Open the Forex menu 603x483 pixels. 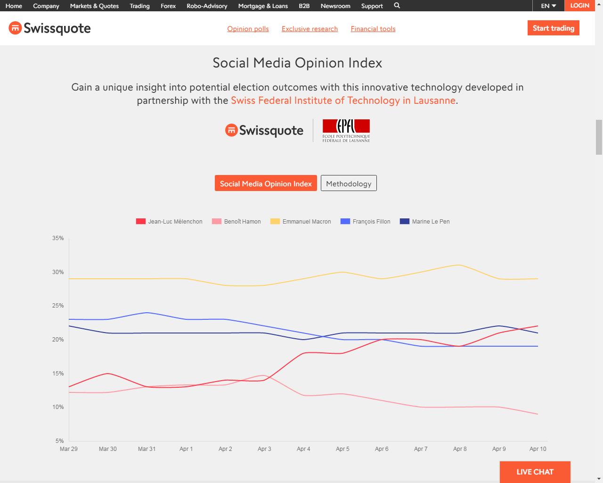168,6
